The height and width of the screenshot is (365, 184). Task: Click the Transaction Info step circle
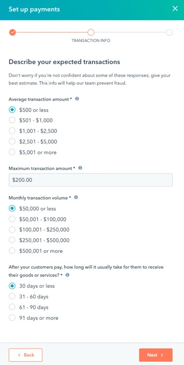point(91,32)
